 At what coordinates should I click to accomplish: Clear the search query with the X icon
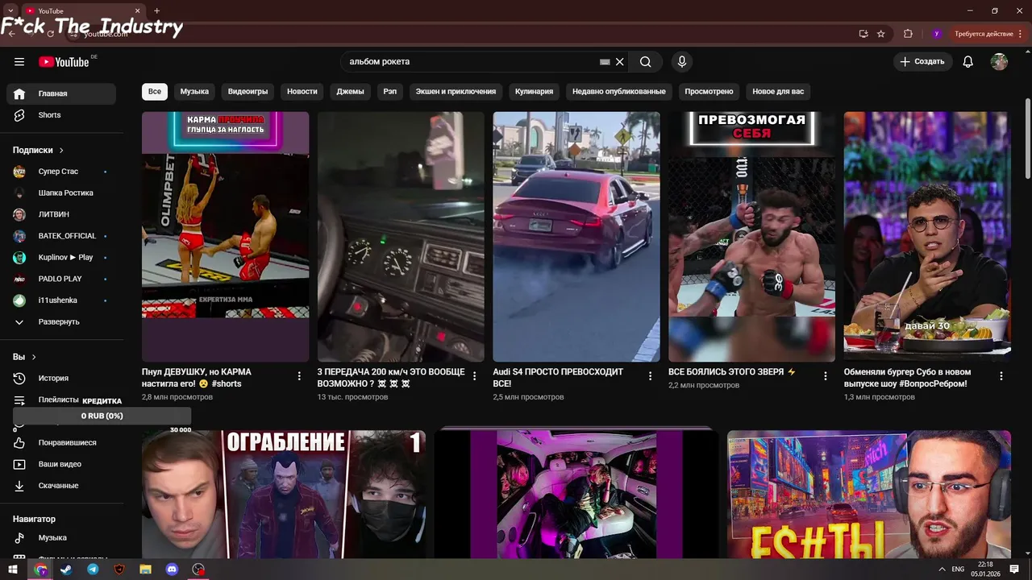(620, 61)
